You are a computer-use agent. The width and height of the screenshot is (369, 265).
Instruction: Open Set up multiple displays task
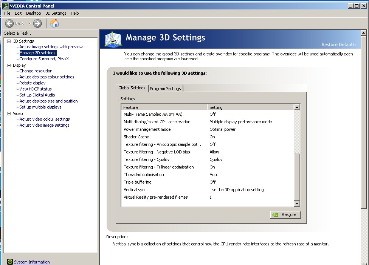40,107
